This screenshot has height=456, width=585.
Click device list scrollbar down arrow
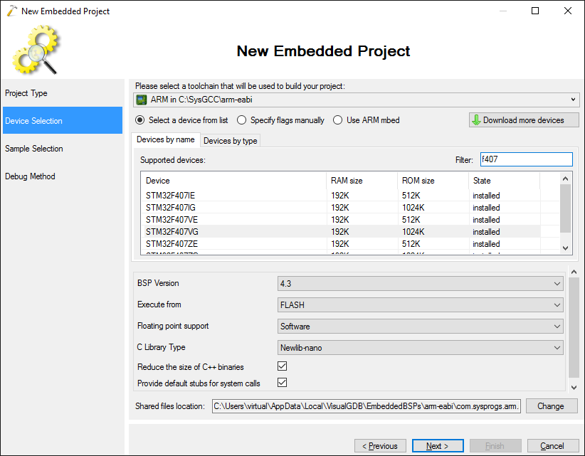click(x=565, y=248)
